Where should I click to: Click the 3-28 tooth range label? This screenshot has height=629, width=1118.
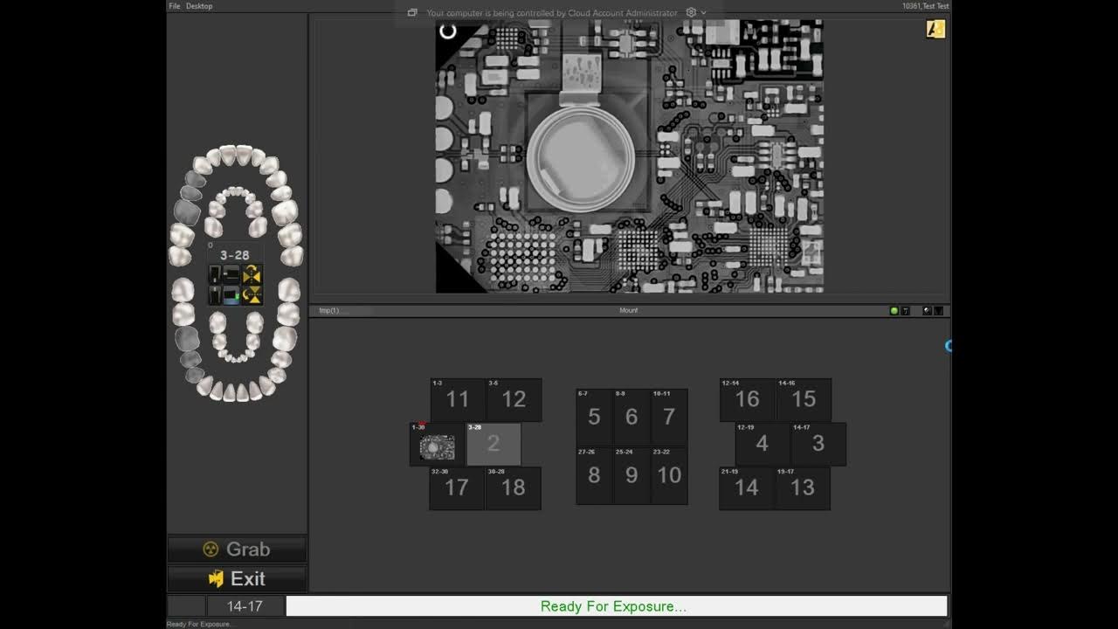pyautogui.click(x=234, y=255)
